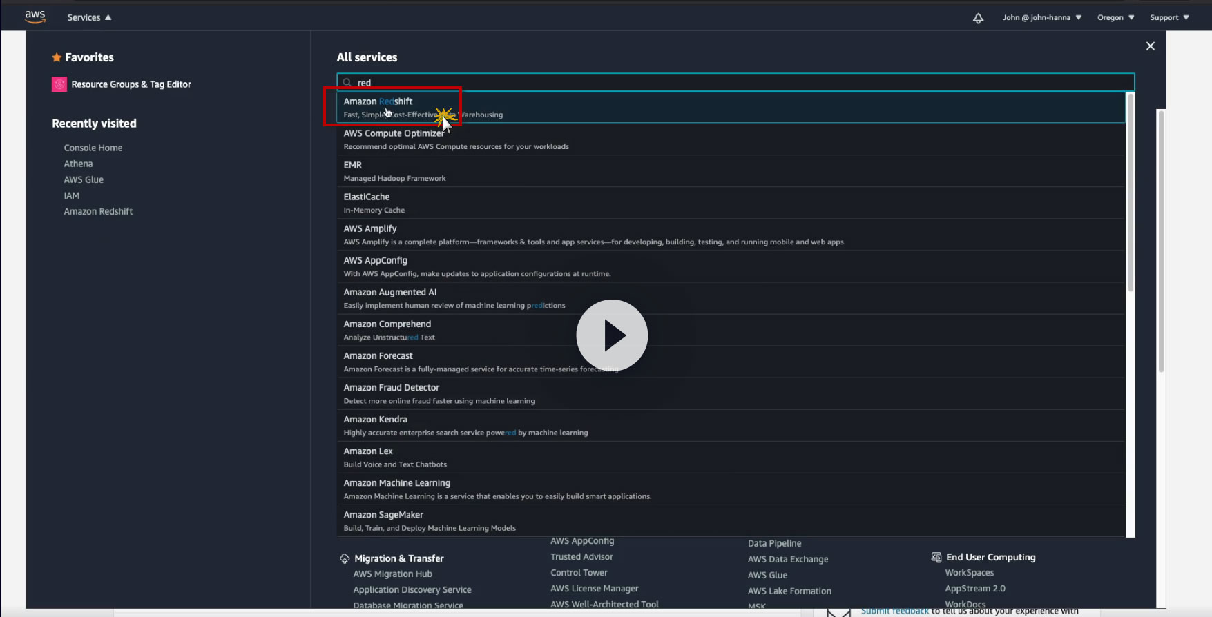Screen dimensions: 1212x617
Task: Close the services panel with X
Action: (x=1150, y=46)
